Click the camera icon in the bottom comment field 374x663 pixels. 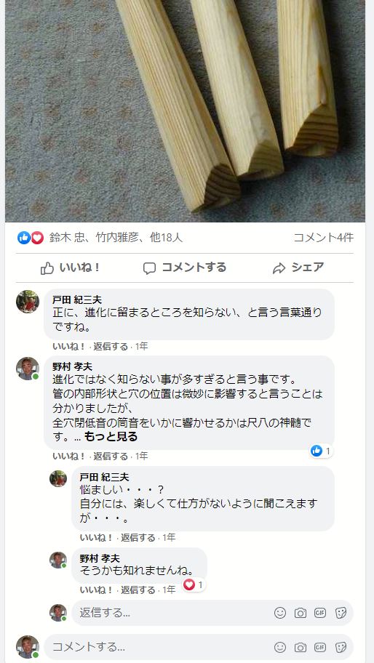click(301, 647)
